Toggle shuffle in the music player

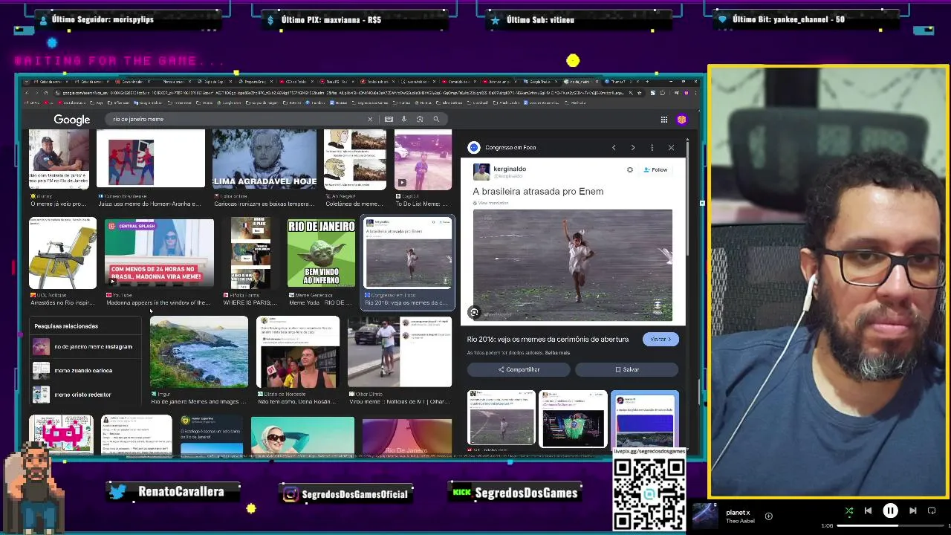849,511
